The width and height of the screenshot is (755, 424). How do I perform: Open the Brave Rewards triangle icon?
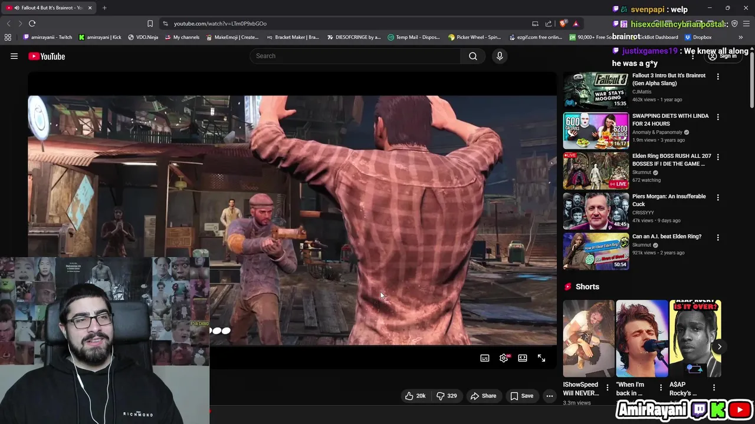[x=576, y=24]
